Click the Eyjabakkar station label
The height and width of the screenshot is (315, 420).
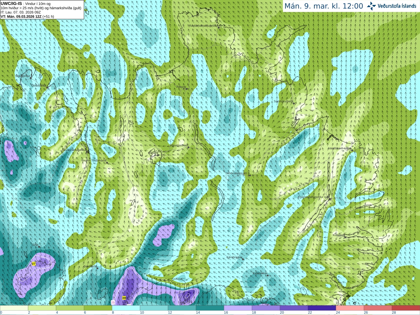pos(260,273)
